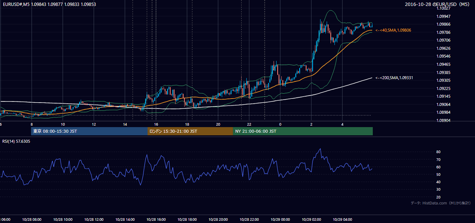Image resolution: width=475 pixels, height=223 pixels.
Task: Select hour 10 on price chart time axis
Action: [62, 125]
